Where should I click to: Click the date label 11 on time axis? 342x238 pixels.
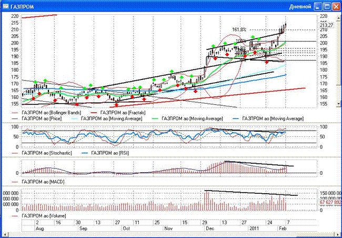click(x=137, y=223)
